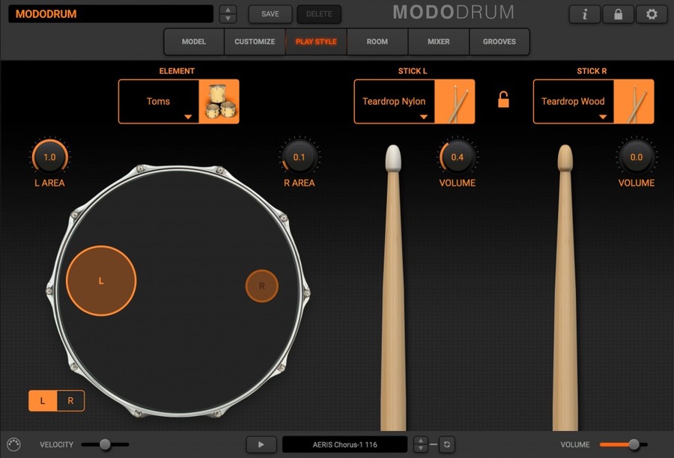Select the R playing mode toggle
674x458 pixels.
point(69,400)
